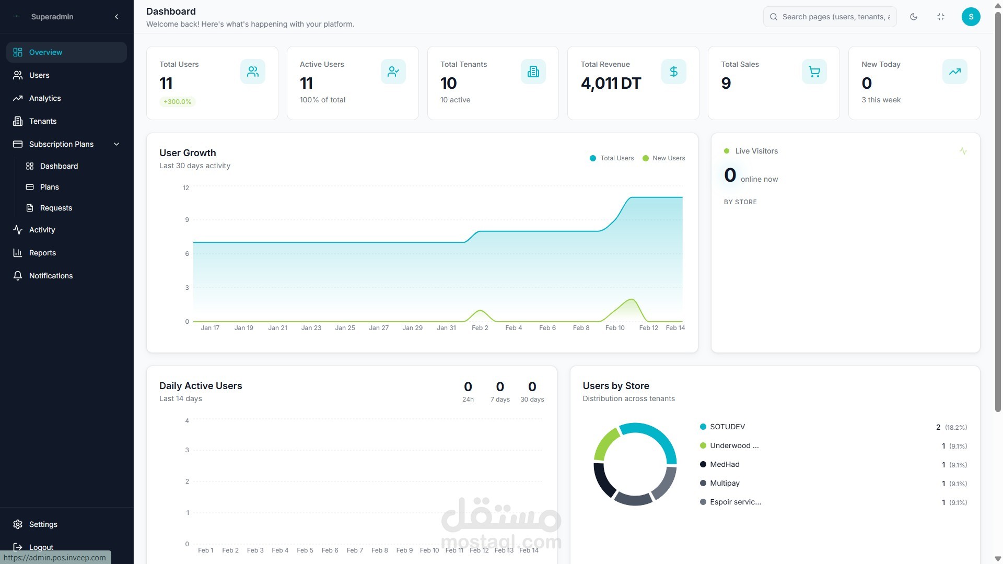Open the S user avatar menu
The image size is (1003, 564).
click(x=971, y=17)
